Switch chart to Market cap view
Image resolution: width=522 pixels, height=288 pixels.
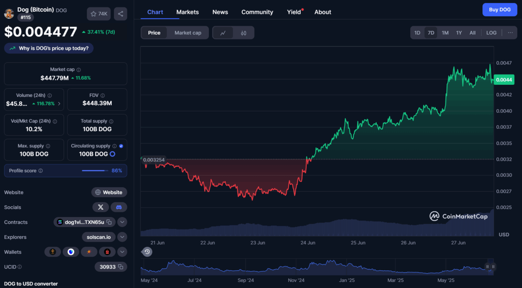(188, 33)
